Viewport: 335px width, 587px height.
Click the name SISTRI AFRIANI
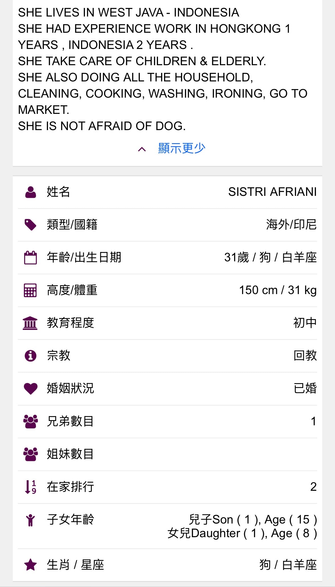[x=272, y=192]
